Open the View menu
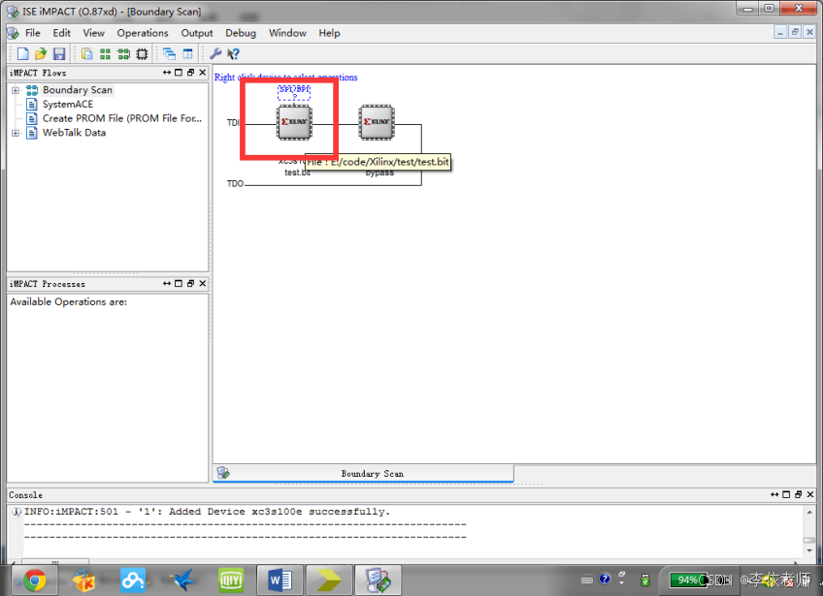Viewport: 823px width, 596px height. point(93,33)
